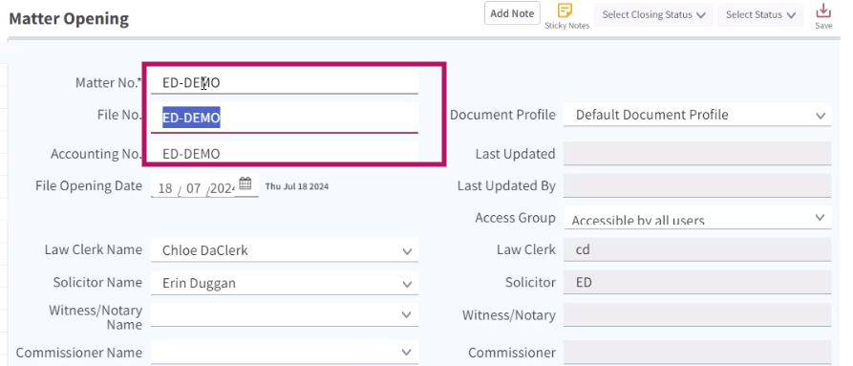Click the Law Clerk initials field showing cd

(697, 249)
